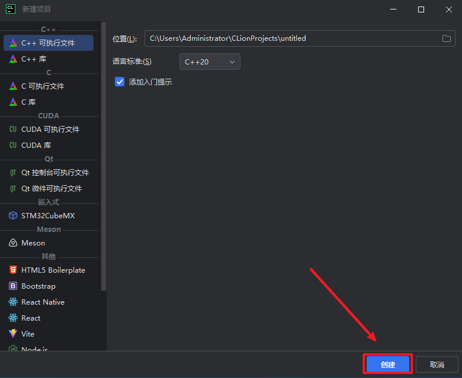
Task: Select the Bootstrap B icon
Action: click(x=13, y=286)
